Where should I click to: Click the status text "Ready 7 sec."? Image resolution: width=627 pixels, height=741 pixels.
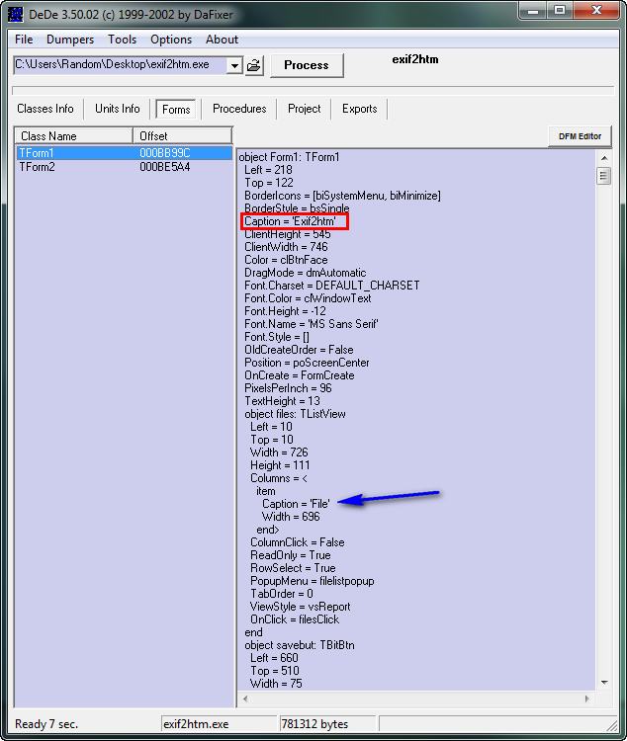point(46,724)
